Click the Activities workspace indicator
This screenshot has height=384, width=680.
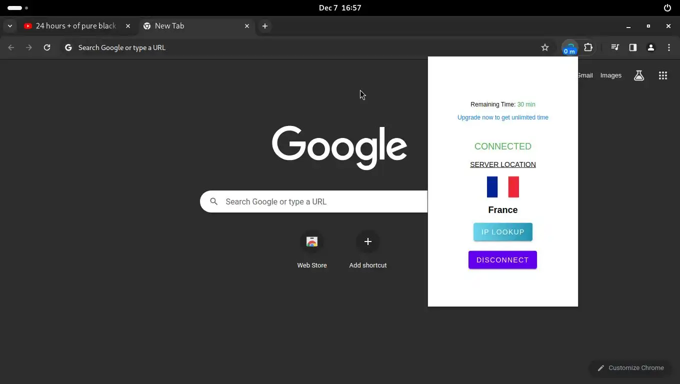(17, 7)
